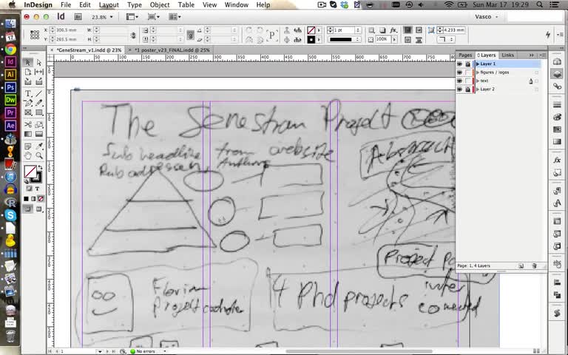The width and height of the screenshot is (568, 355).
Task: Open the stroke weight 1 pt dropdown
Action: (x=358, y=30)
